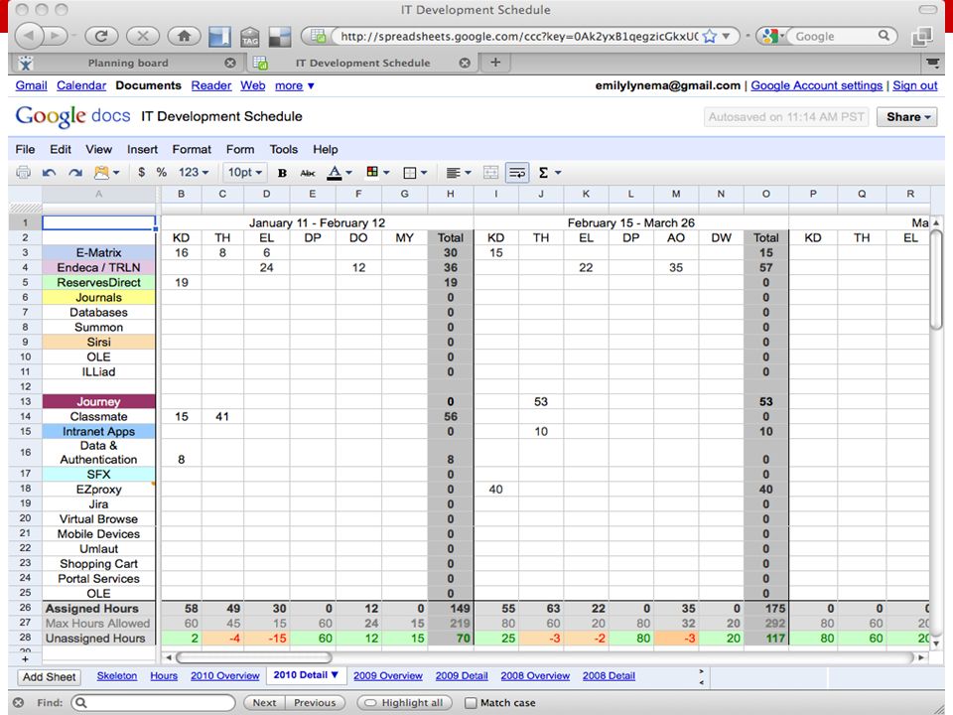This screenshot has height=715, width=953.
Task: Stop loading with the X button
Action: [143, 36]
